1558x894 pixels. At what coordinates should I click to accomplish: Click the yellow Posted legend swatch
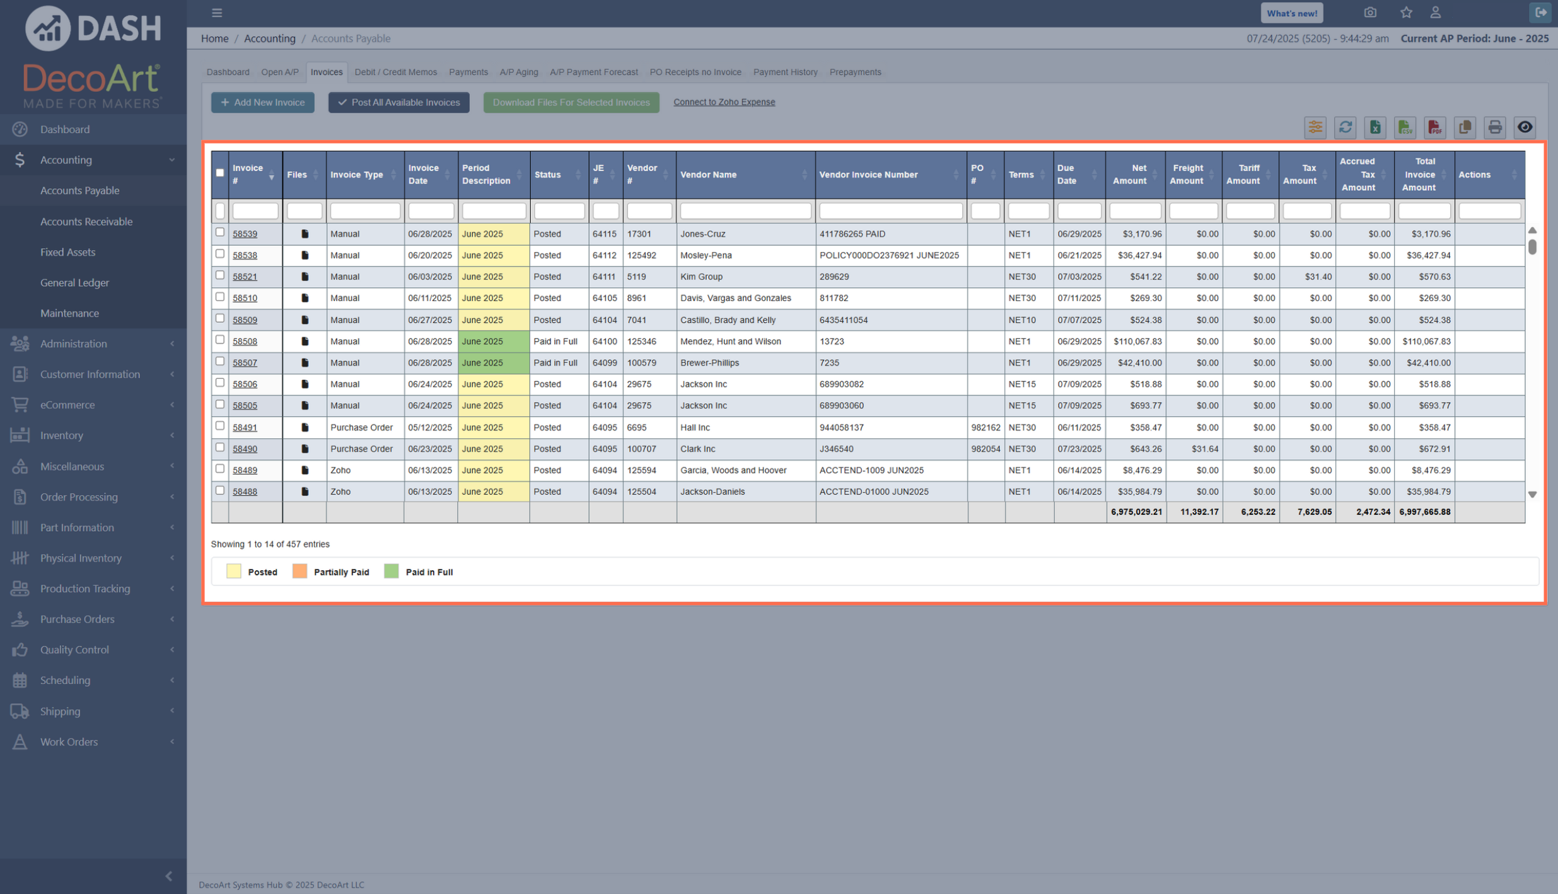tap(233, 571)
